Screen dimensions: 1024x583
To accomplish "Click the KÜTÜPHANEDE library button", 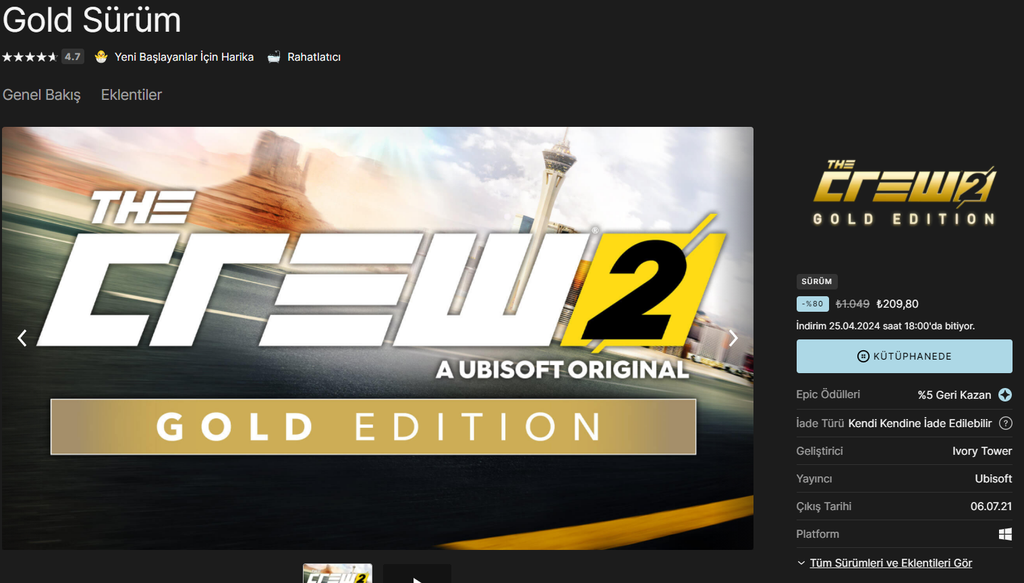I will 904,356.
